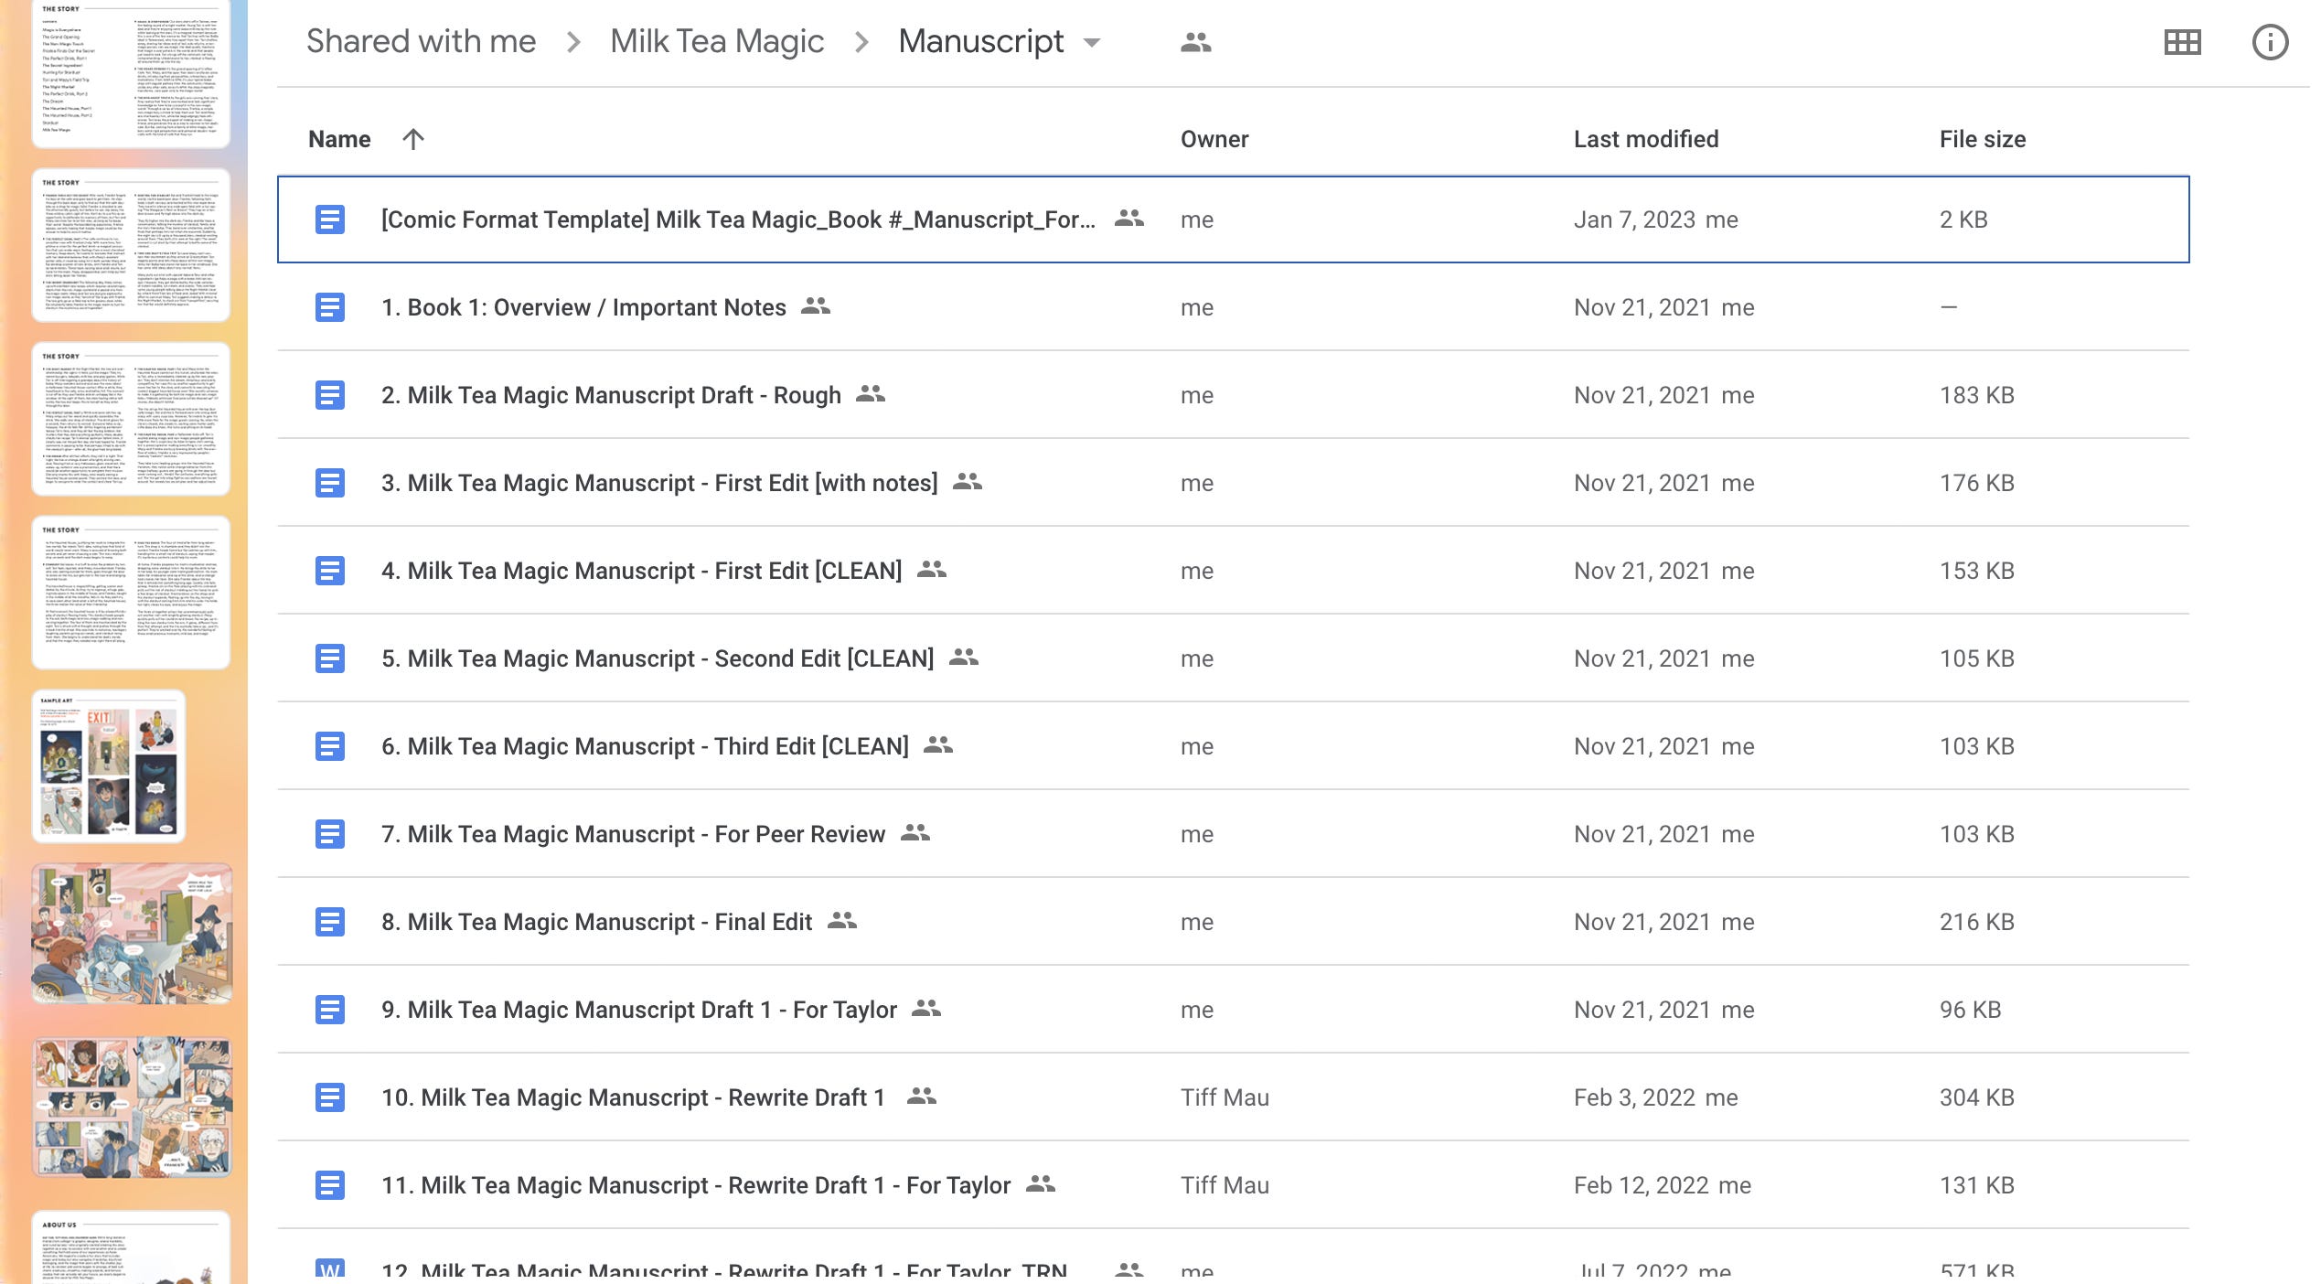
Task: Select the Comic Format Template file row
Action: tap(737, 219)
